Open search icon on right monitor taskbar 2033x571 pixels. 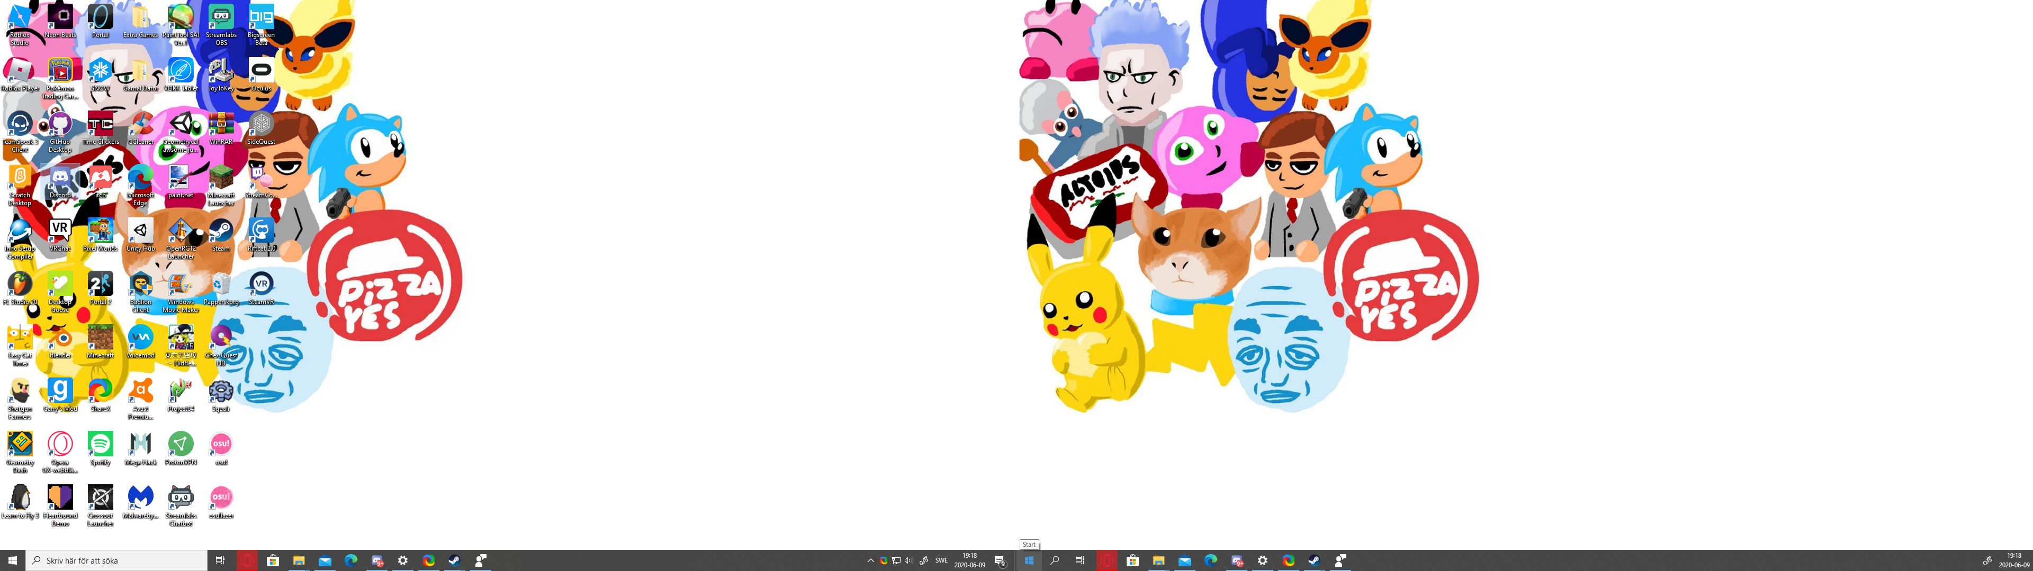(x=1055, y=561)
